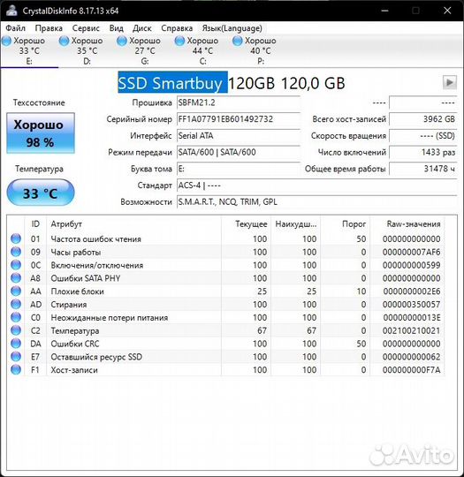Select the Плохие блоки row
Screen dimensions: 464x477
[x=226, y=291]
